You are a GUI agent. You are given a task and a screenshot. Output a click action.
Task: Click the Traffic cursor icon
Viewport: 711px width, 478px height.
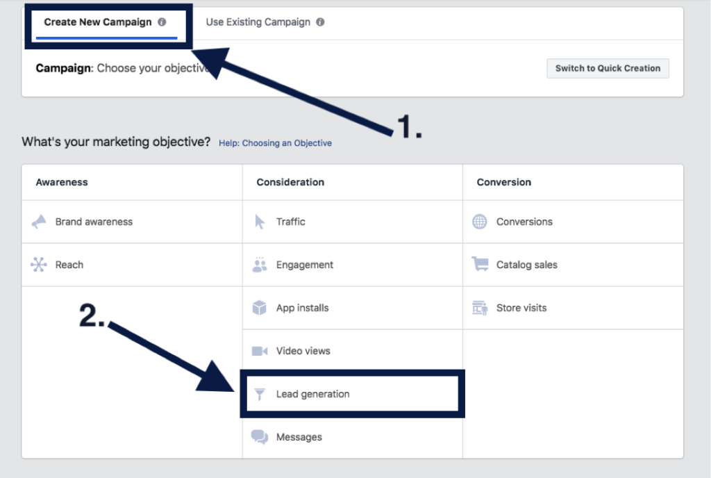pos(260,222)
